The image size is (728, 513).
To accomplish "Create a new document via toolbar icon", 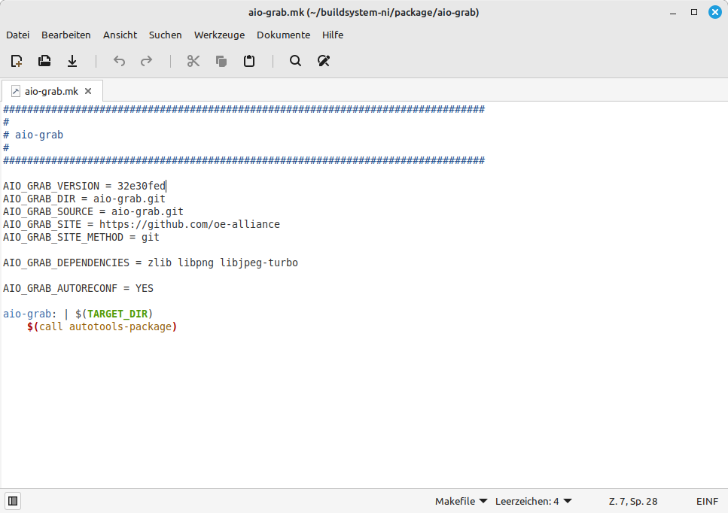I will 17,61.
